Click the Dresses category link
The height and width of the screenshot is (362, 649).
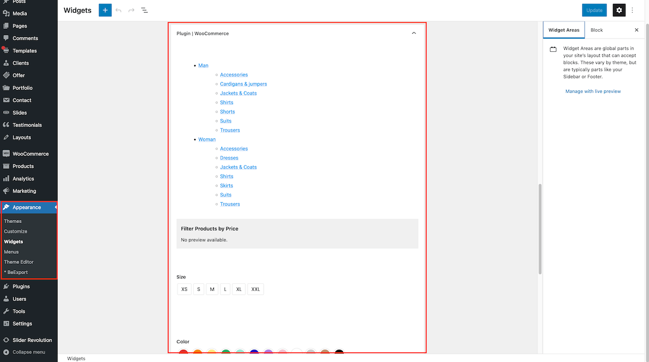229,158
